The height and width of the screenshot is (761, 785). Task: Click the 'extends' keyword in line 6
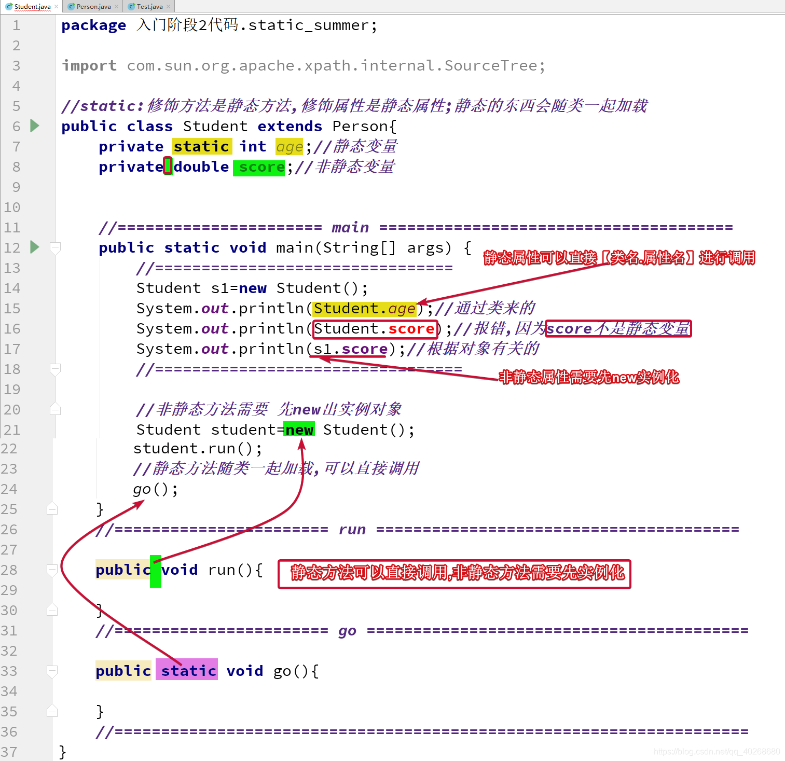(x=290, y=127)
